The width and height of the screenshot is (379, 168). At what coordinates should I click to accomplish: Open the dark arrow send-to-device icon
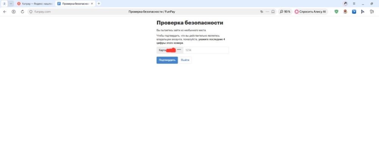(363, 12)
